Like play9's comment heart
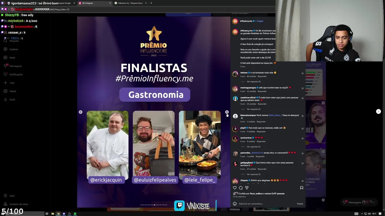This screenshot has height=216, width=385. click(x=303, y=129)
